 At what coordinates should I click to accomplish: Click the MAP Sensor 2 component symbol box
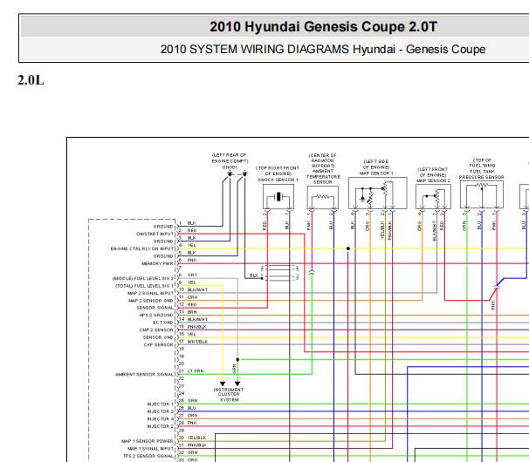point(433,197)
